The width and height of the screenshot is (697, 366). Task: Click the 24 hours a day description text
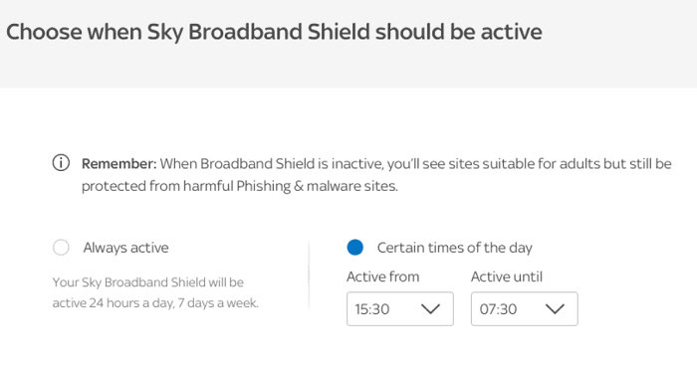[155, 292]
